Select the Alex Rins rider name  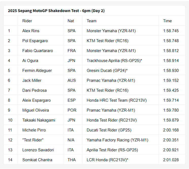coord(31,31)
